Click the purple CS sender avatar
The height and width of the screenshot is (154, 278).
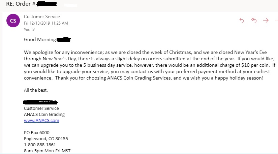tap(13, 21)
